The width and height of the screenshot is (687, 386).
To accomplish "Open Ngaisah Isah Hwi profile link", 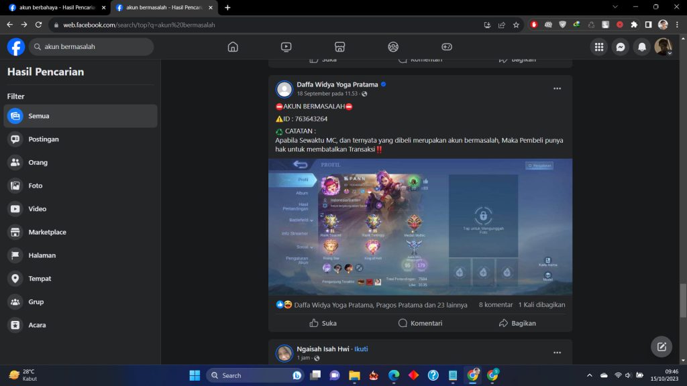I will point(323,348).
